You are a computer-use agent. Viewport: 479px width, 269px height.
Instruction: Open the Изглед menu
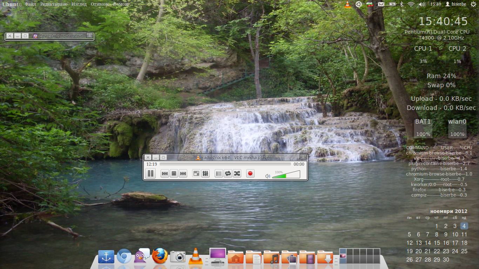click(79, 4)
